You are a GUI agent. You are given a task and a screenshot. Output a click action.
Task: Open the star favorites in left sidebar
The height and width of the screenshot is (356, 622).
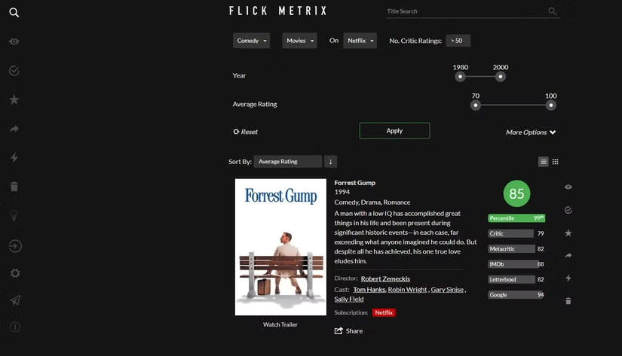point(14,99)
